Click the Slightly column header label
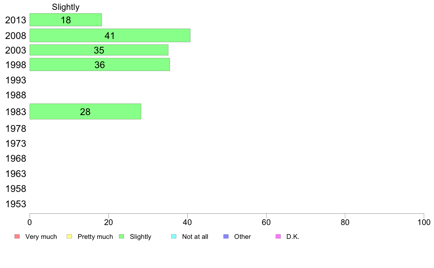The image size is (434, 268). [x=66, y=7]
